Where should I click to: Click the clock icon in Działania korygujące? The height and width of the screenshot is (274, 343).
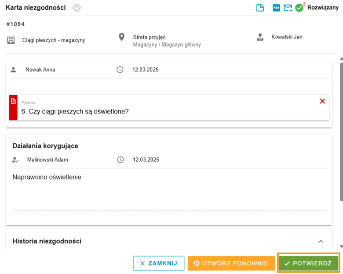(x=120, y=160)
